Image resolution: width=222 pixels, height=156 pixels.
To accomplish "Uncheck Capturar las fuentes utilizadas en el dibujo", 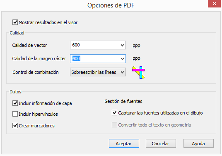I will (114, 113).
